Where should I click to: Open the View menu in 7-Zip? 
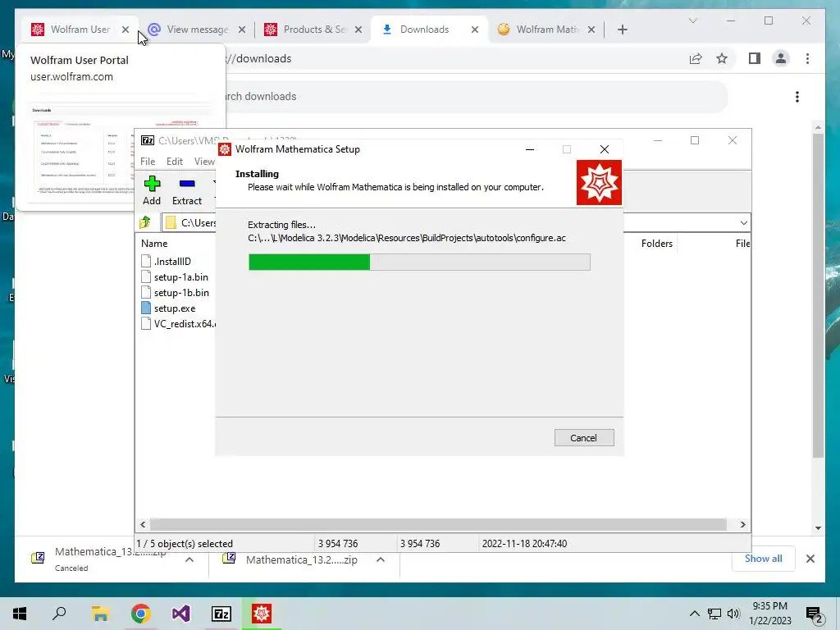point(204,162)
